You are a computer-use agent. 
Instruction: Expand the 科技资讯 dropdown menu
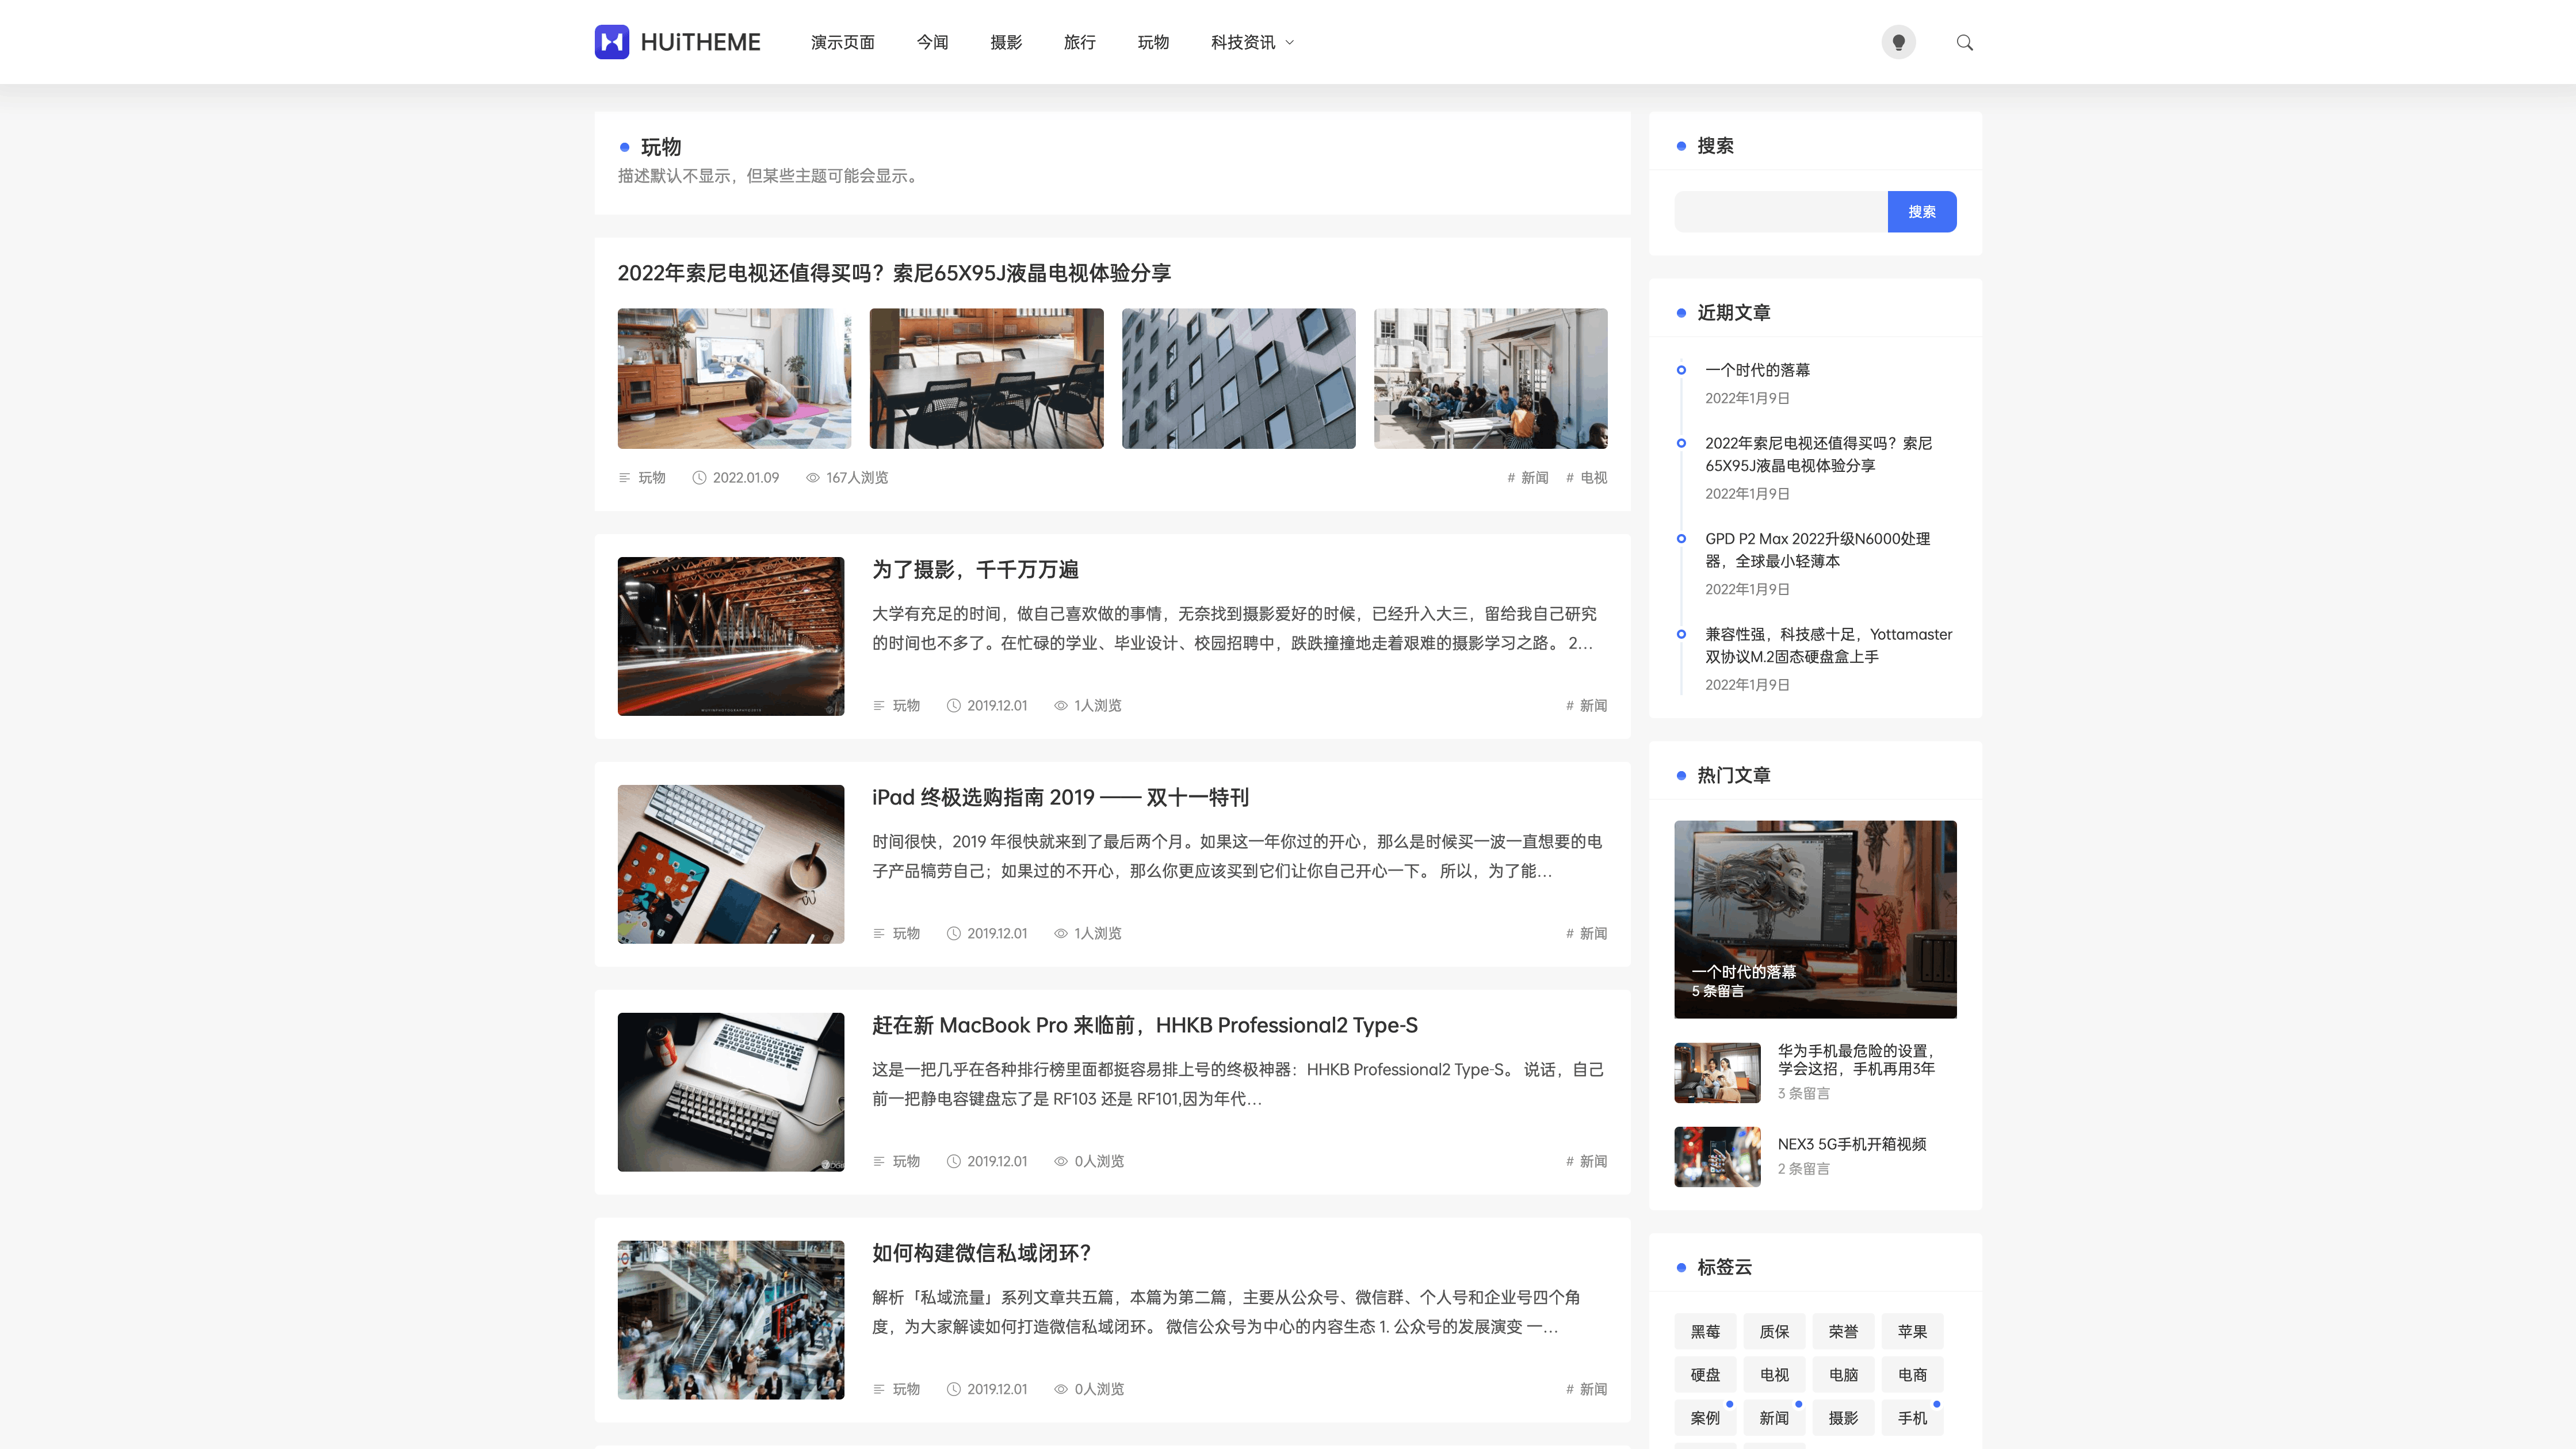point(1252,42)
